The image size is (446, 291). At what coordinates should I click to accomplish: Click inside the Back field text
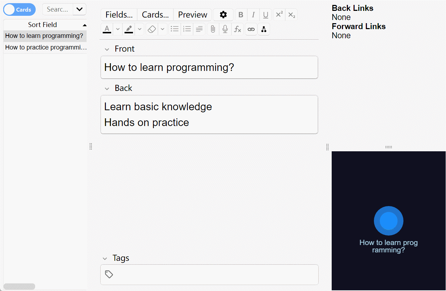click(x=209, y=114)
